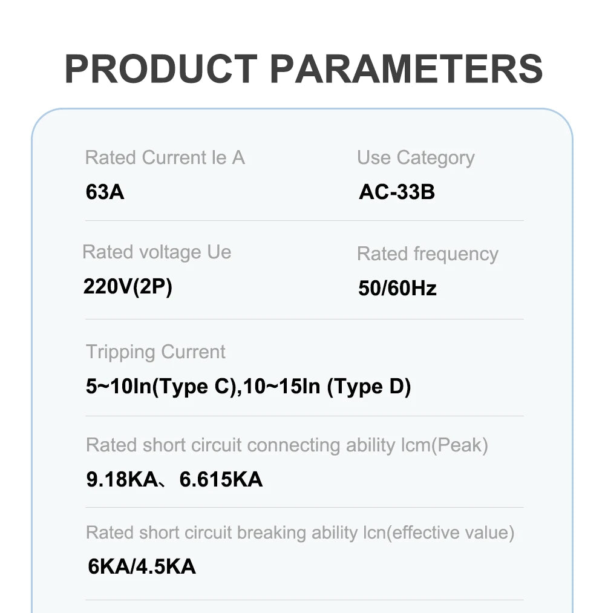Click the 63A rated current value
This screenshot has height=613, width=605.
click(105, 192)
